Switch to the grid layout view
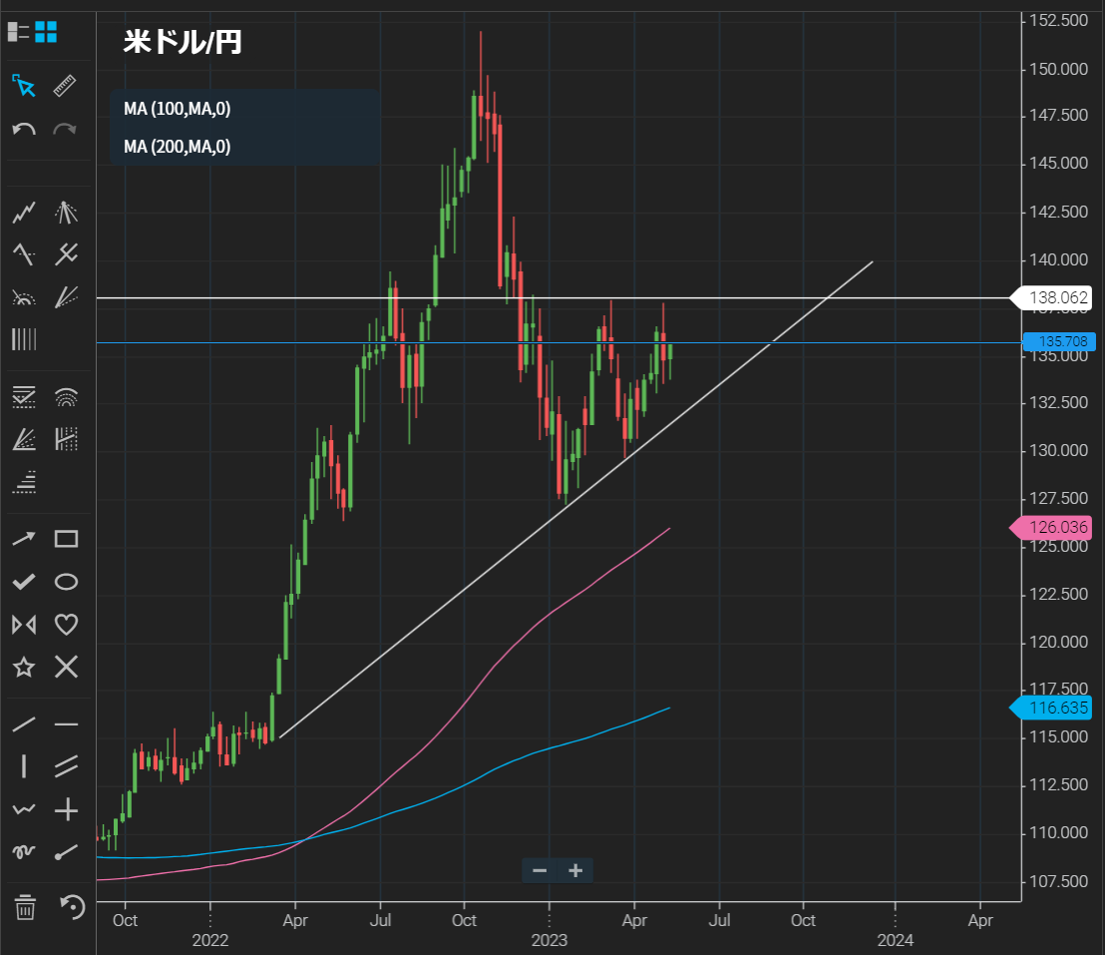 [x=46, y=32]
